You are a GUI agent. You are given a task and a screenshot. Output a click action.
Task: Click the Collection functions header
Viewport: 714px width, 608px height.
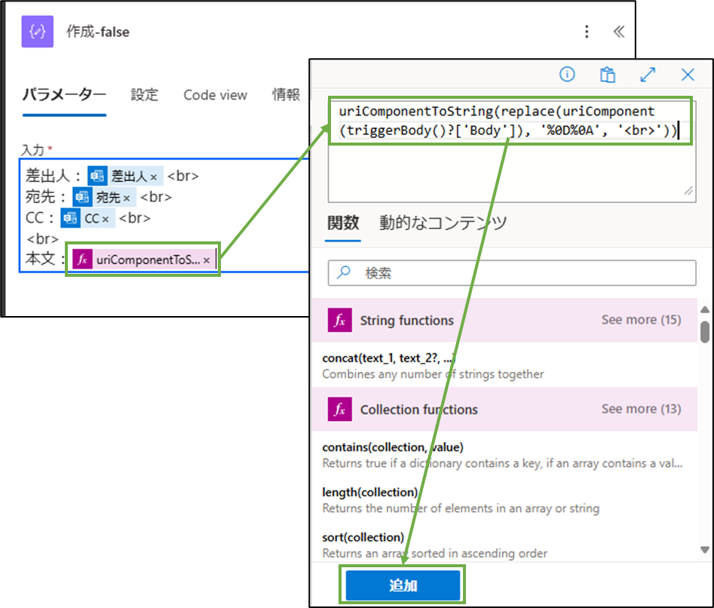504,410
